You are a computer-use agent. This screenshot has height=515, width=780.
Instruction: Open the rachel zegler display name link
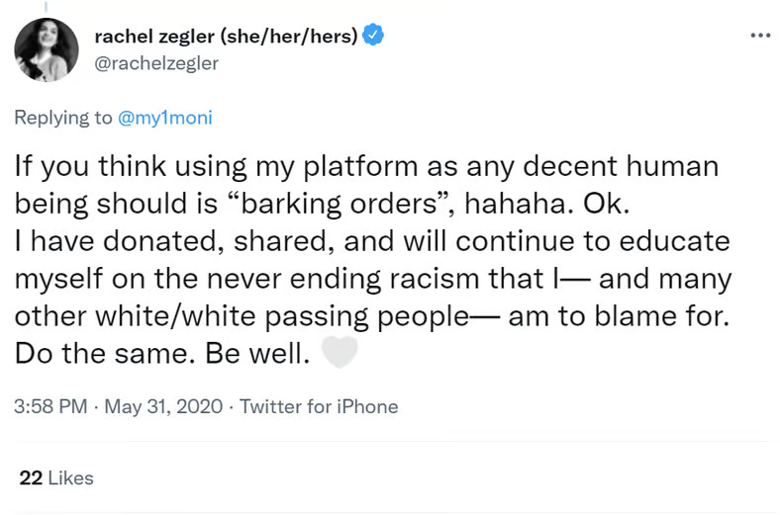(225, 37)
